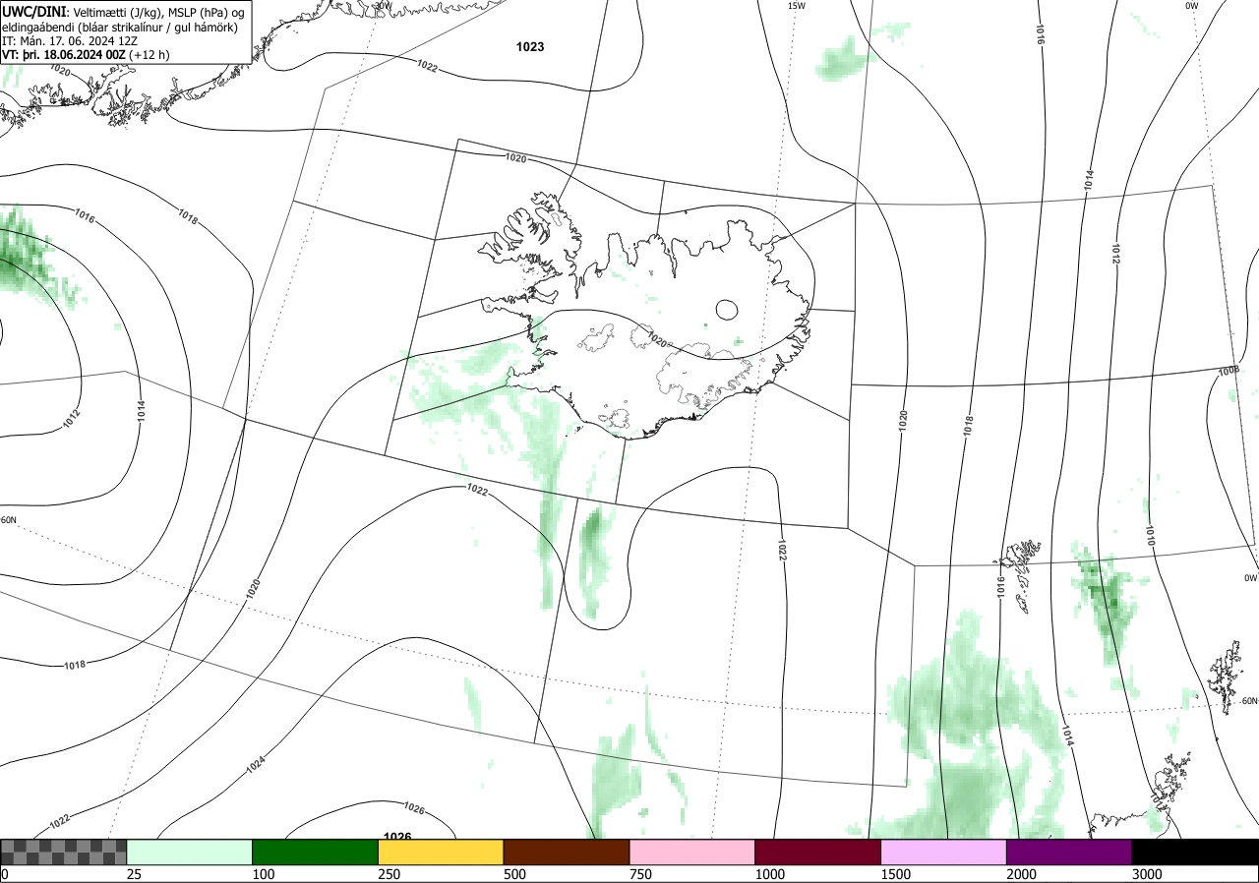Image resolution: width=1259 pixels, height=883 pixels.
Task: Click the 'VT: þri. 18.06.2024 00Z' valid time
Action: click(63, 55)
